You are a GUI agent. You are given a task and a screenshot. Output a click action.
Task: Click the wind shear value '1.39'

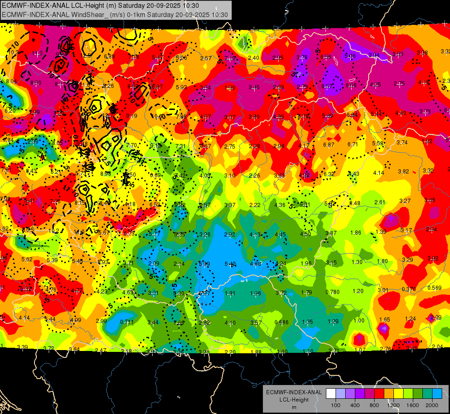point(381,231)
